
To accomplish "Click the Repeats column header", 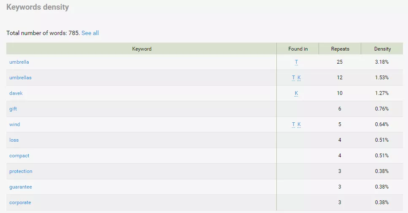I will 340,49.
